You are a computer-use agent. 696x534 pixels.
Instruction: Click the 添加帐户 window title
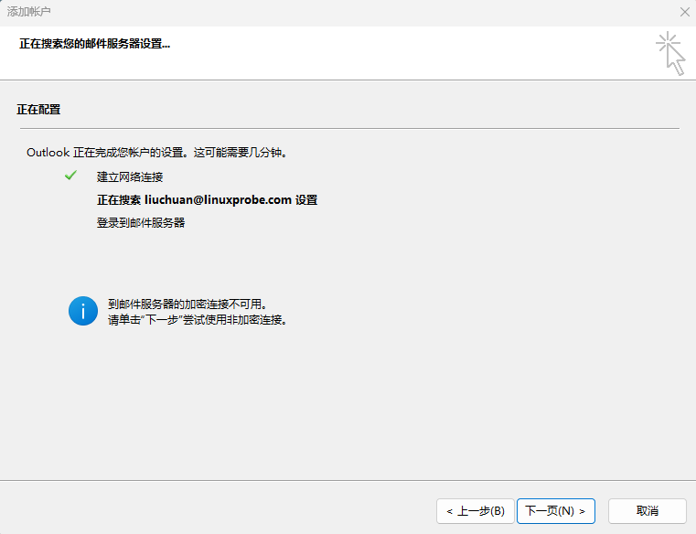click(x=29, y=12)
